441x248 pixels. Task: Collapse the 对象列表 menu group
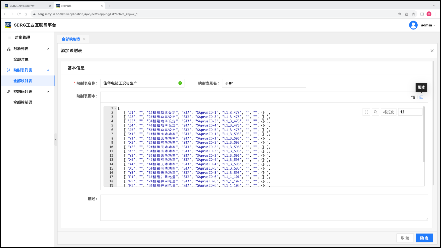click(48, 49)
